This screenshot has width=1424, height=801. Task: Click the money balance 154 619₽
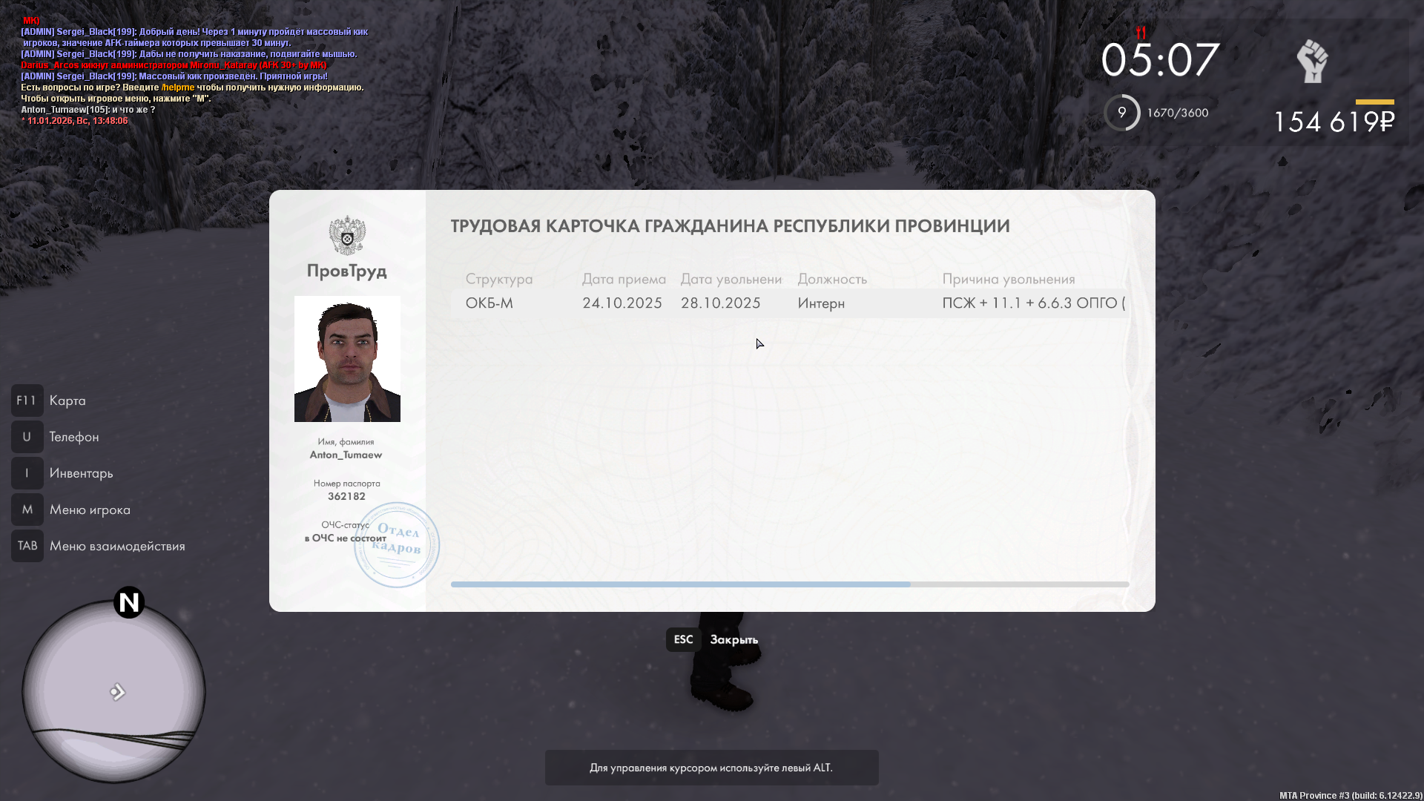pos(1334,122)
